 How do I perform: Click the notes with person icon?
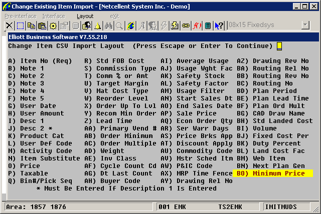86,25
